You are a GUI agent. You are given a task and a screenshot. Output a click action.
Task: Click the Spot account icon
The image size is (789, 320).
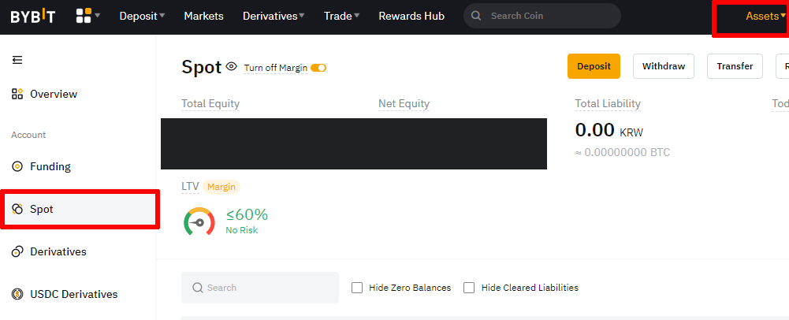(17, 209)
